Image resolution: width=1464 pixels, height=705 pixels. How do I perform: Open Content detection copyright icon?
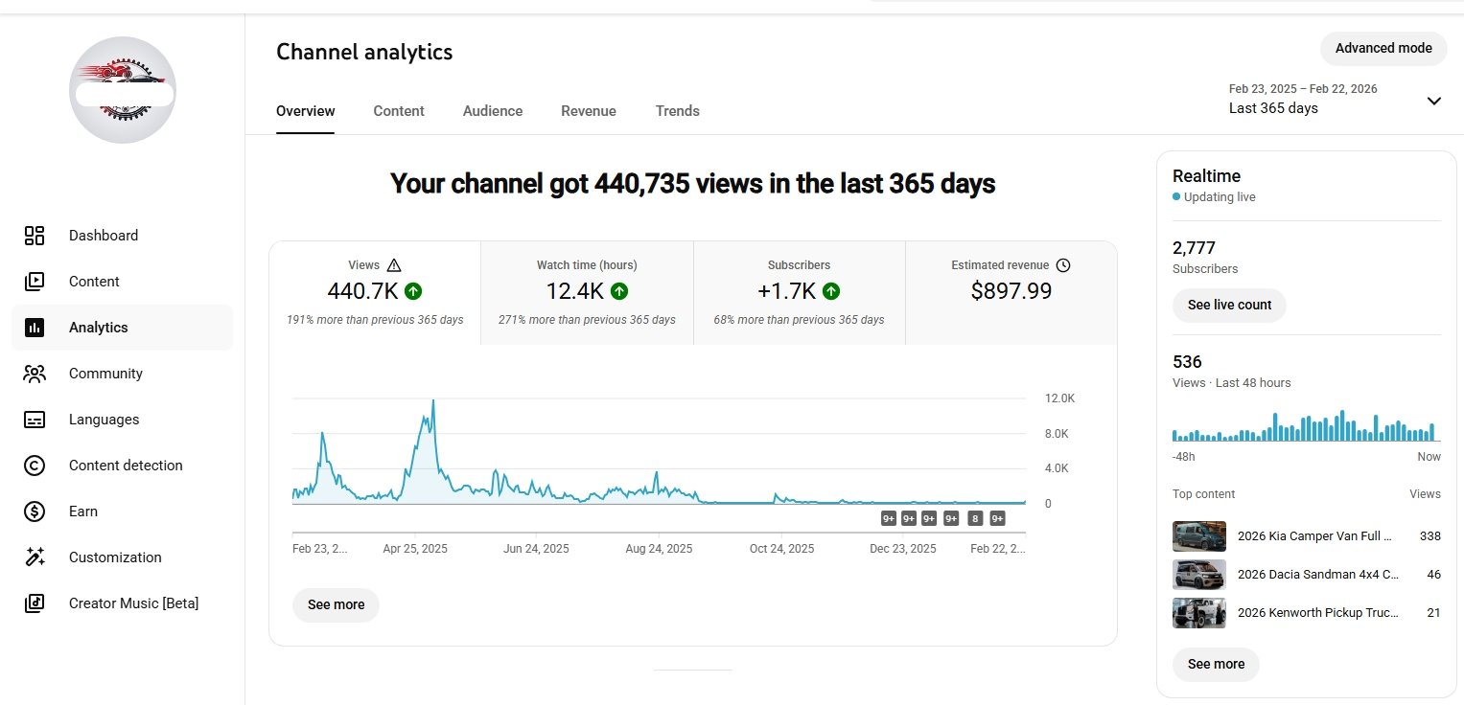(35, 466)
